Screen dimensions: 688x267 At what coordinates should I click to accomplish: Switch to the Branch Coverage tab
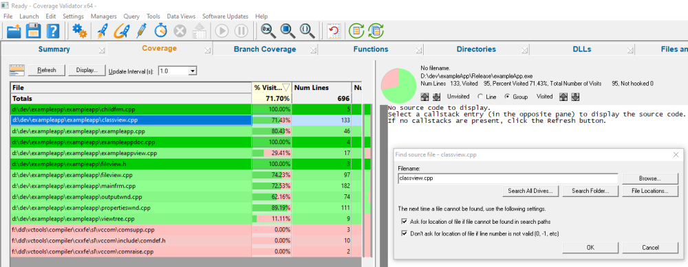[265, 49]
